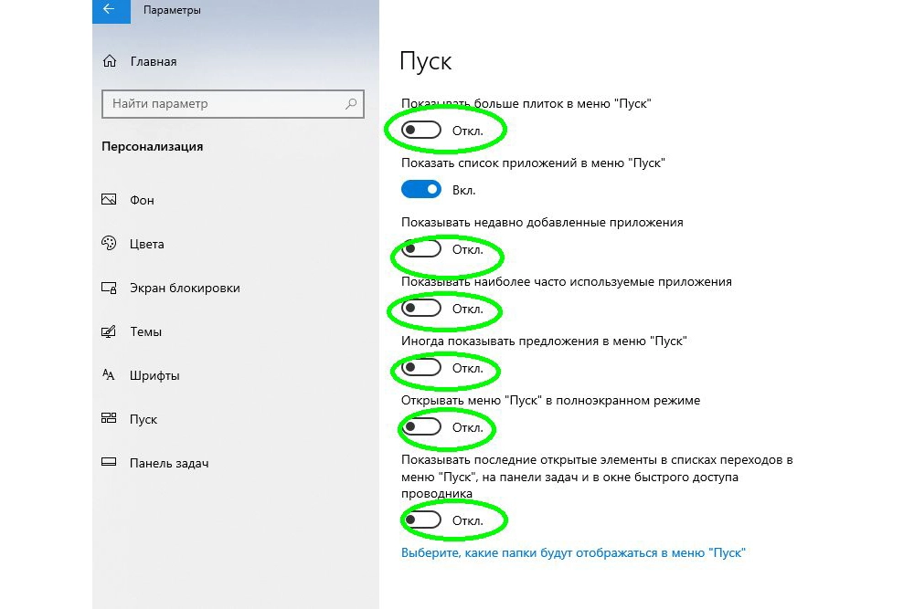Image resolution: width=914 pixels, height=609 pixels.
Task: Click 'Открывать меню "Пуск" в полноэкранном режиме' label
Action: tap(550, 400)
